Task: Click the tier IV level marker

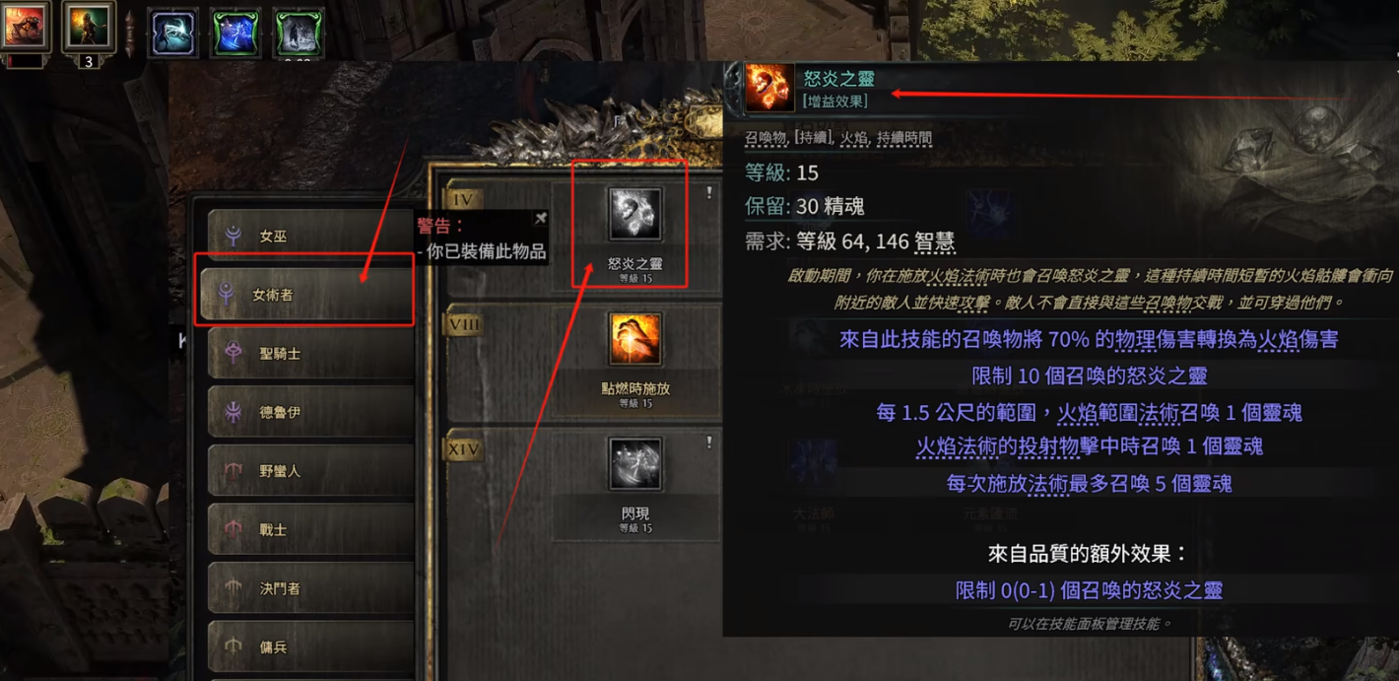Action: [x=463, y=199]
